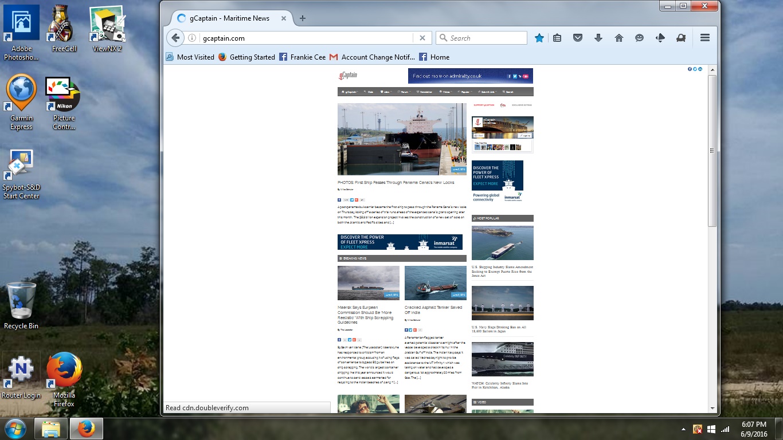Click the Pocket icon in the toolbar
783x440 pixels.
(x=578, y=38)
